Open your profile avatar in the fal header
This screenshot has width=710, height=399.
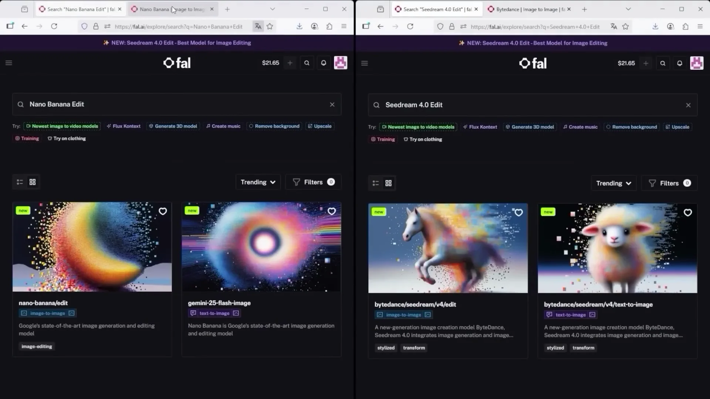coord(341,63)
